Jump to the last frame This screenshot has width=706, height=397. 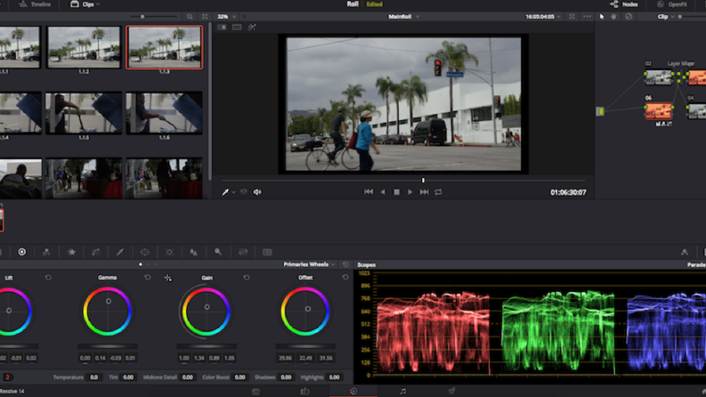coord(424,191)
